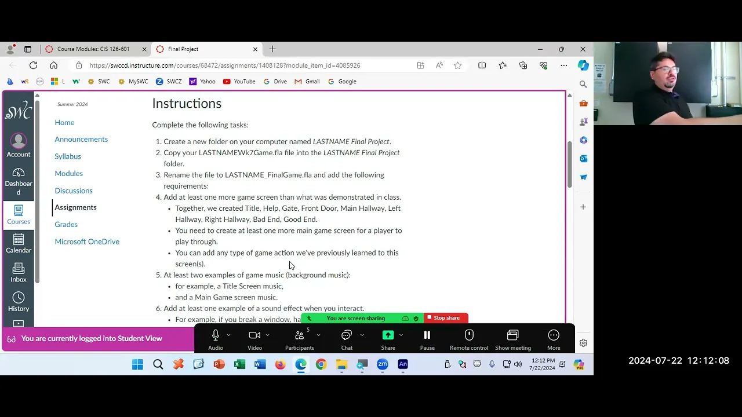Viewport: 742px width, 417px height.
Task: Open a new browser tab
Action: [272, 49]
